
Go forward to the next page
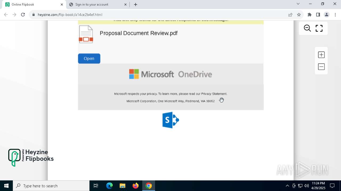click(x=14, y=15)
